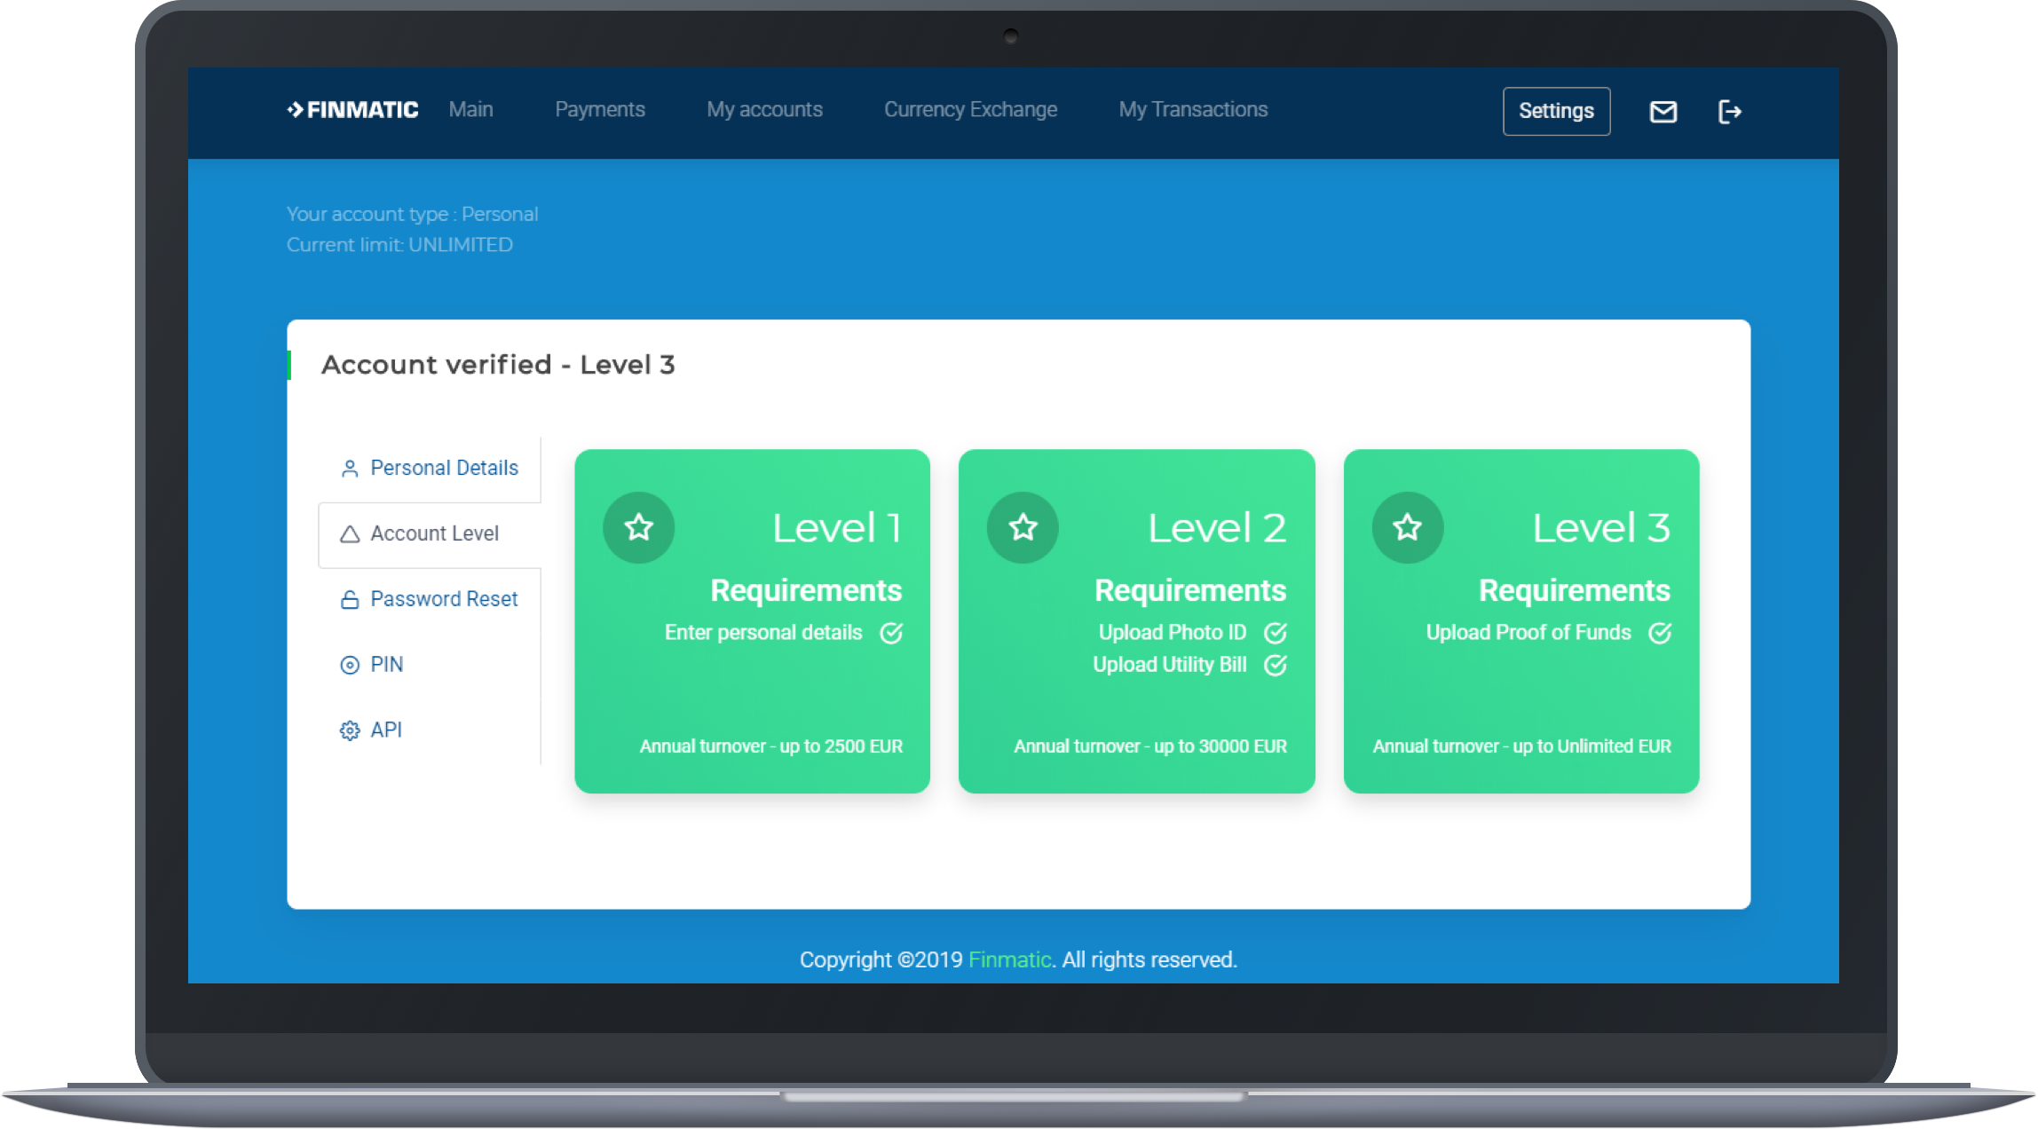2038x1129 pixels.
Task: Click the Level 2 card title
Action: pyautogui.click(x=1217, y=528)
